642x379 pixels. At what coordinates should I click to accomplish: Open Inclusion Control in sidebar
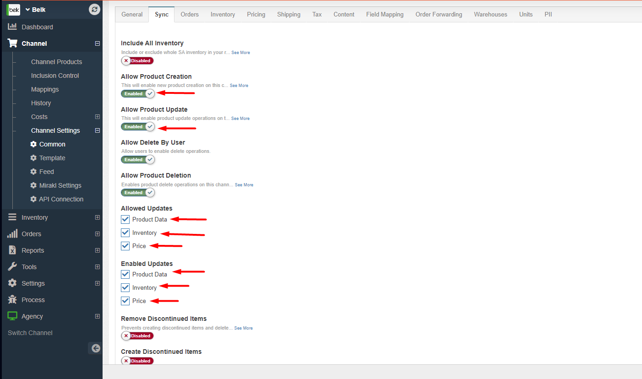[55, 76]
